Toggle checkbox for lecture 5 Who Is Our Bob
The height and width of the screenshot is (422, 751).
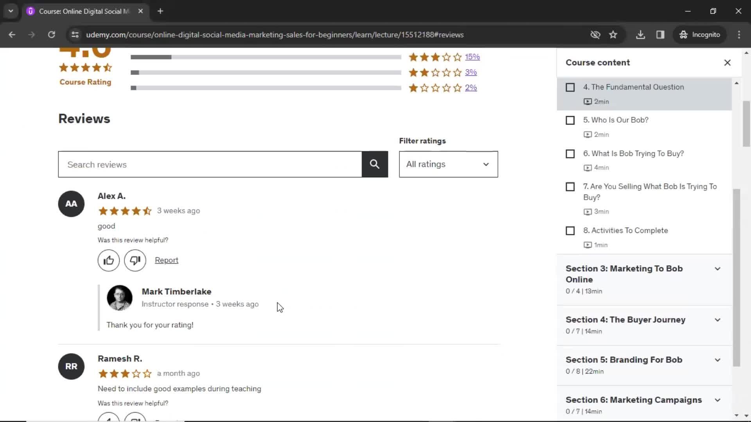click(570, 120)
